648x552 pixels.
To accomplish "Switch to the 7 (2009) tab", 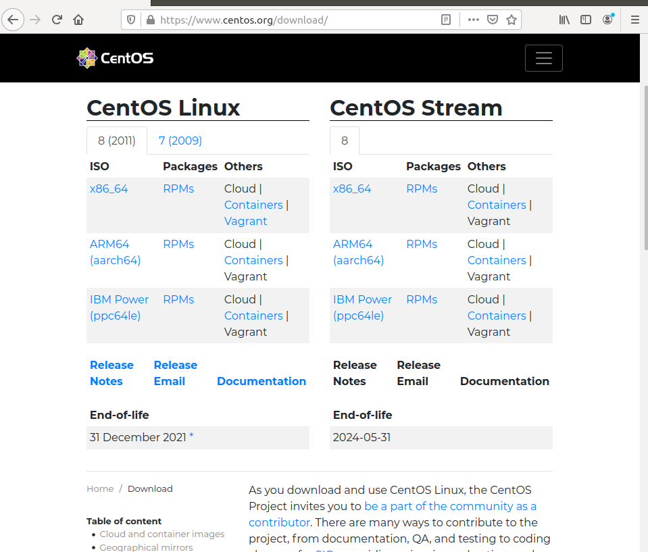I will click(x=180, y=141).
